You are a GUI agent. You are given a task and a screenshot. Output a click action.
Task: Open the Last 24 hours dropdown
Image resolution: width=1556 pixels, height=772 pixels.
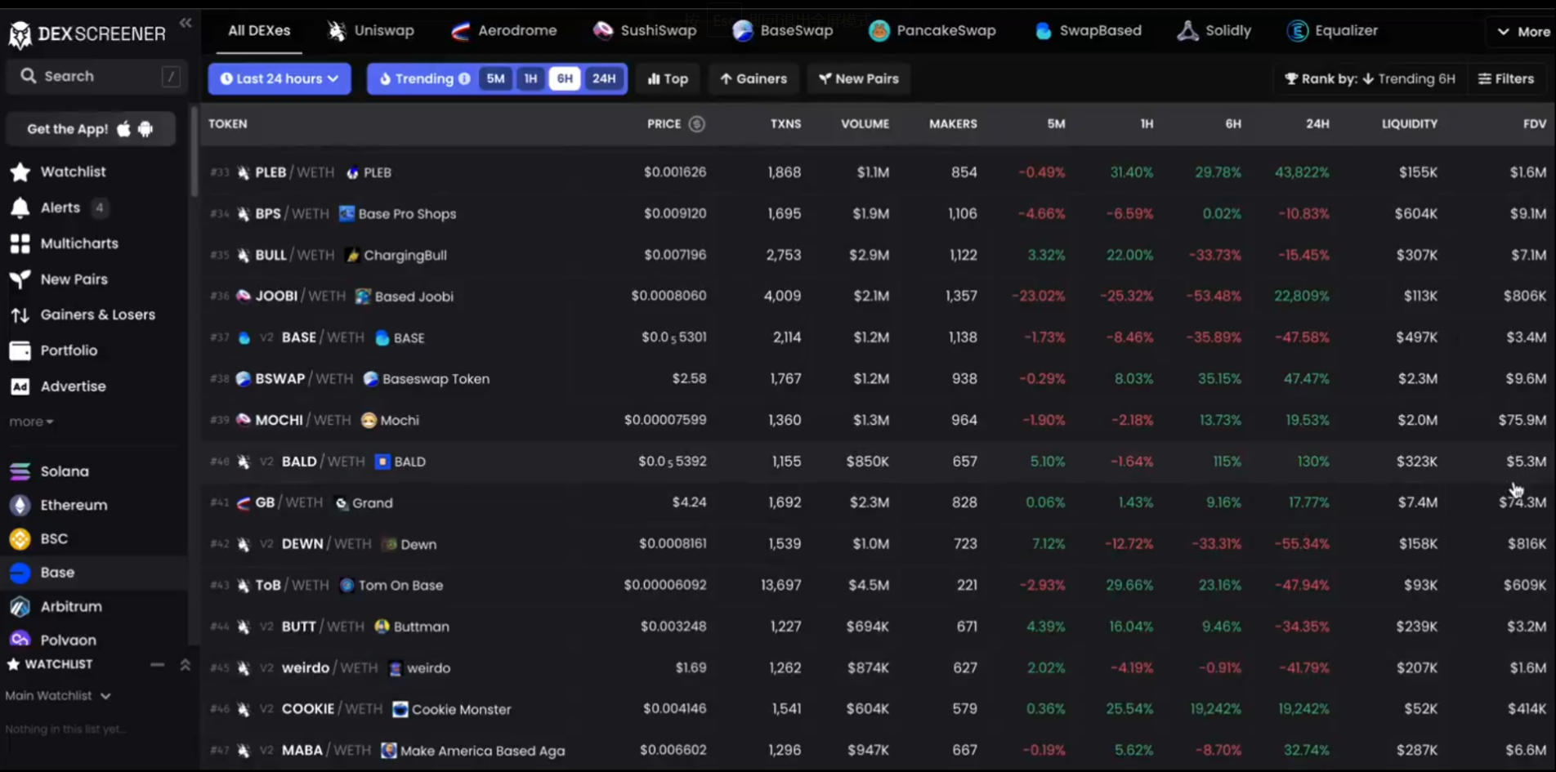point(279,78)
